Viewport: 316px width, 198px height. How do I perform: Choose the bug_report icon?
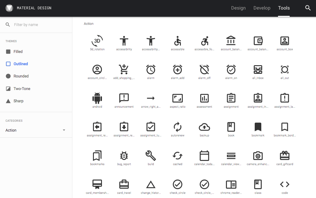point(124,156)
